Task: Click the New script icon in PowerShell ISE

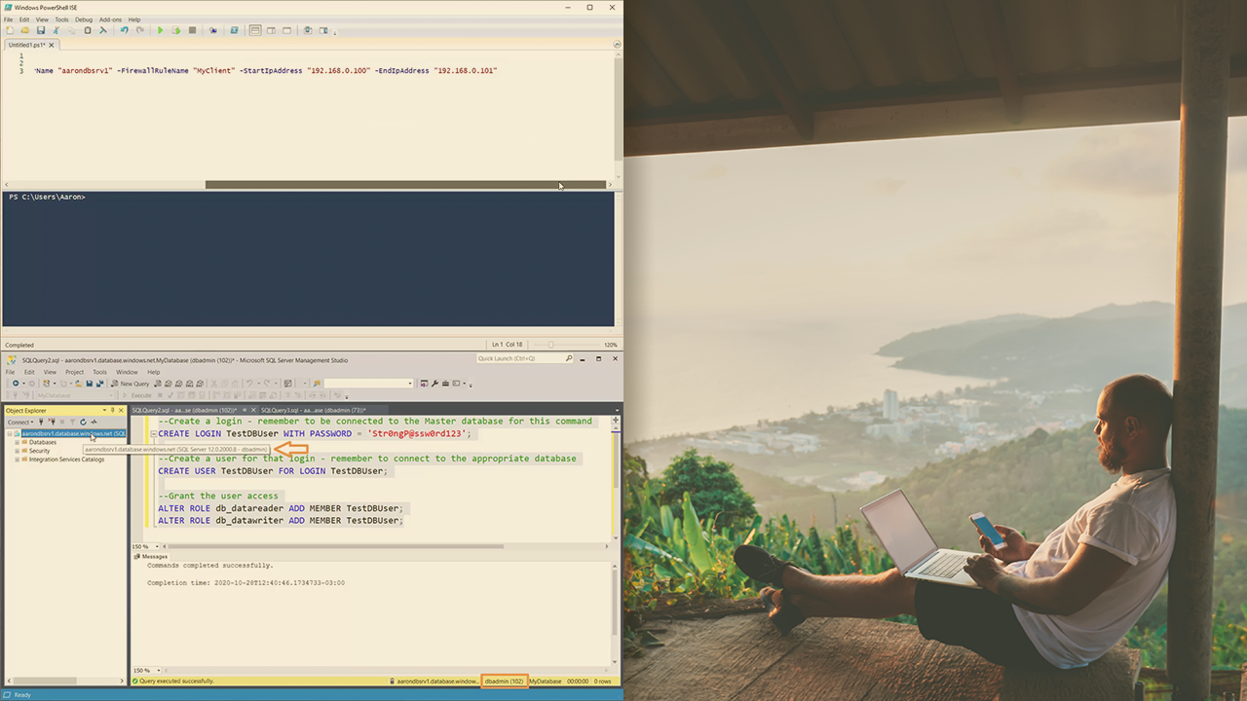Action: pyautogui.click(x=10, y=30)
